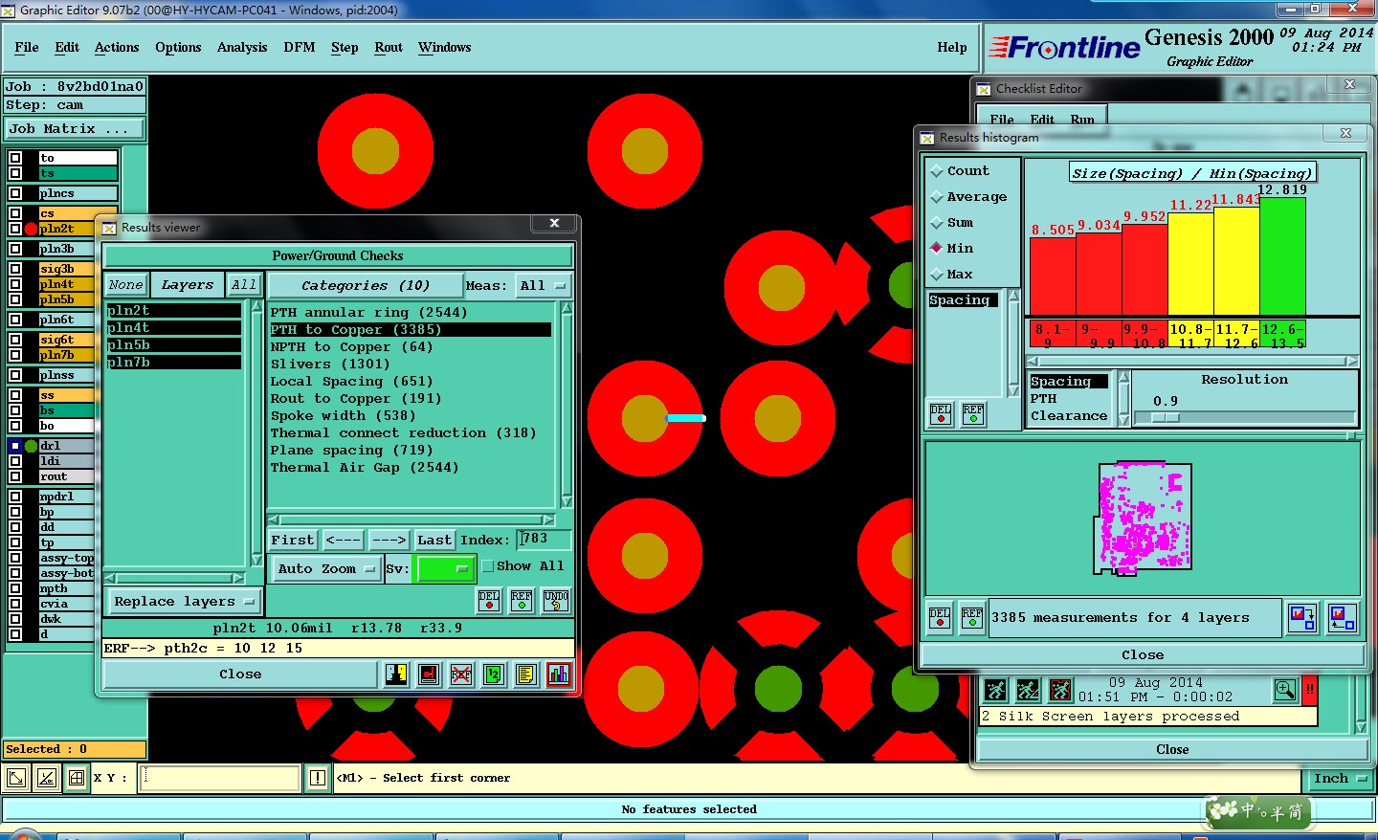Viewport: 1378px width, 840px height.
Task: Select the Count radio option
Action: pos(960,171)
